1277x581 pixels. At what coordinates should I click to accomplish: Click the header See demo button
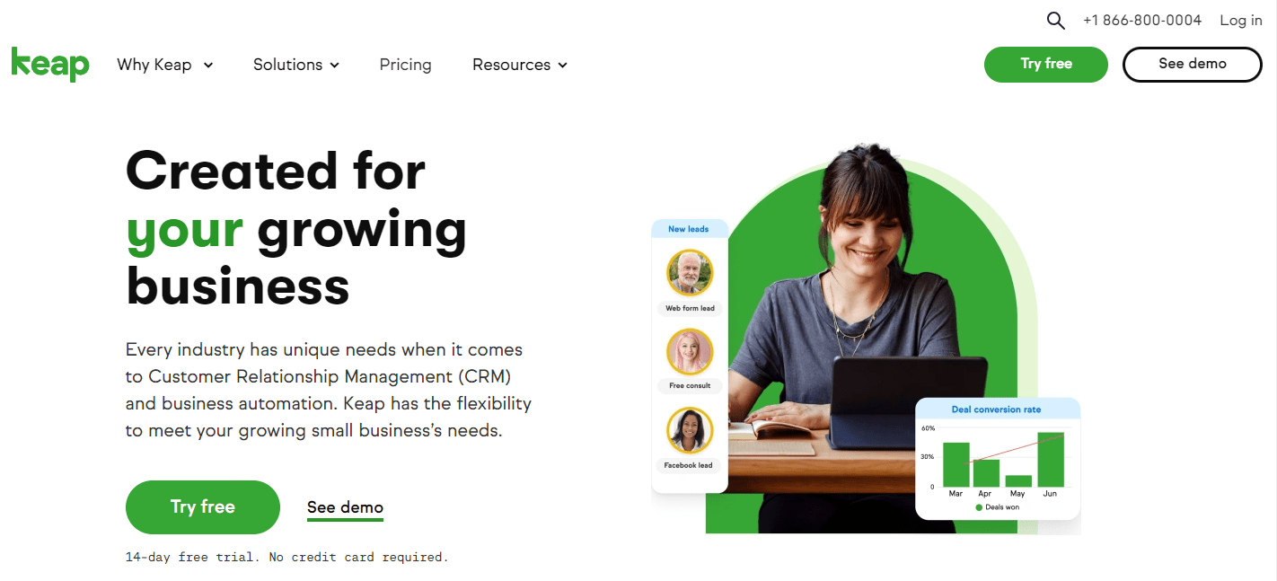pyautogui.click(x=1192, y=64)
